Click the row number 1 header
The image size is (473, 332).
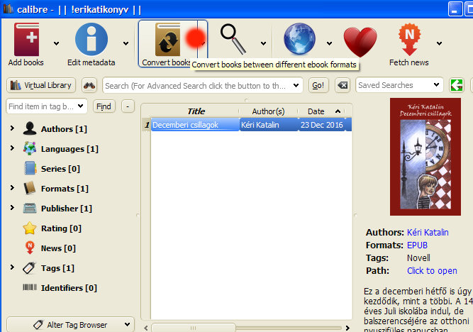tap(147, 125)
